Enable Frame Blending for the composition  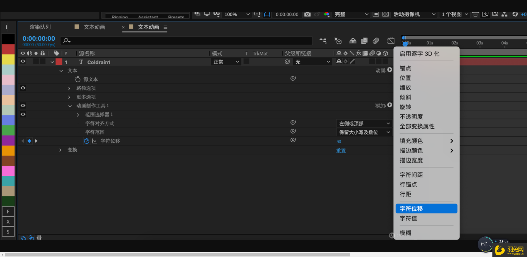(x=364, y=41)
